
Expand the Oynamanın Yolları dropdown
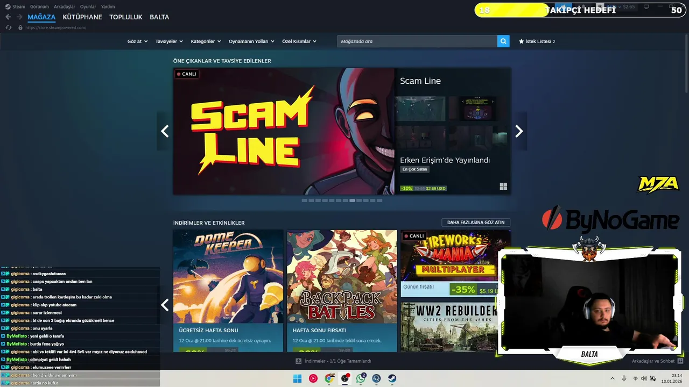(x=251, y=41)
